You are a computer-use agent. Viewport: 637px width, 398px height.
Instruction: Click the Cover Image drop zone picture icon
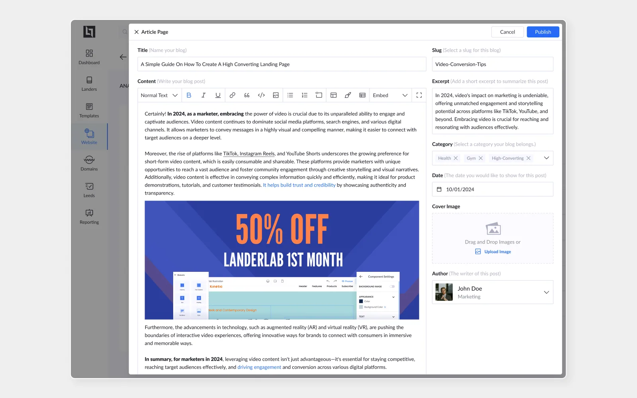click(493, 228)
